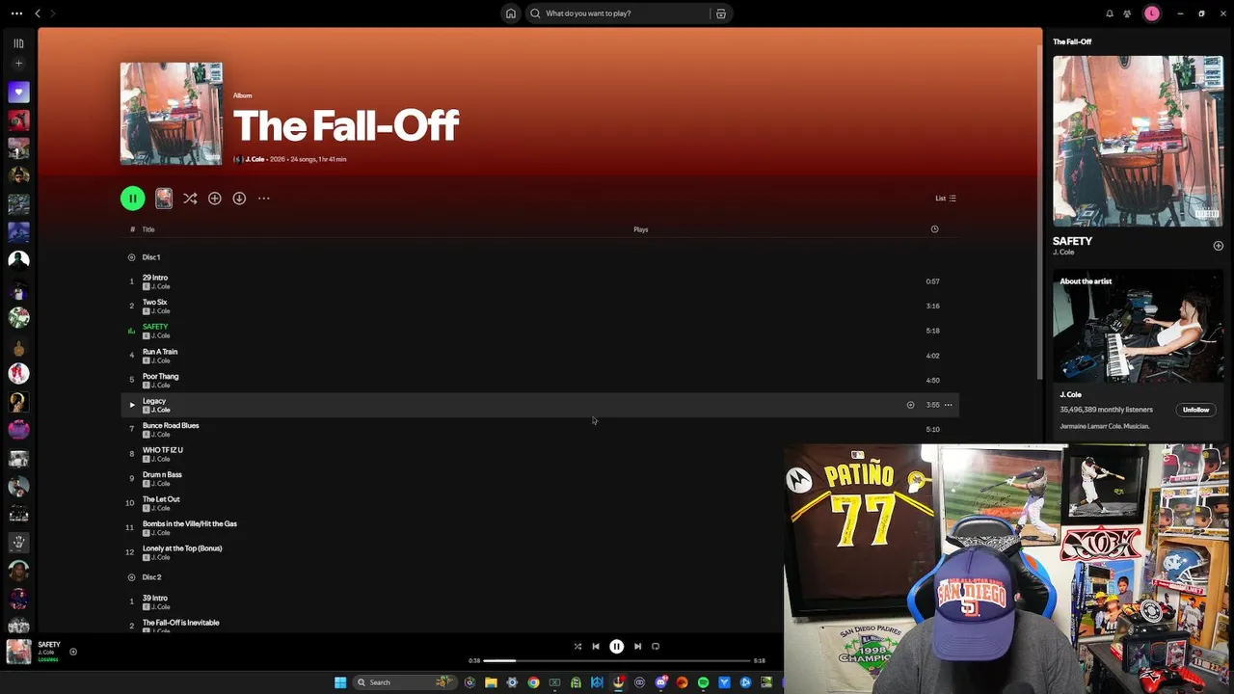The width and height of the screenshot is (1234, 694).
Task: Click the taskbar Search box
Action: click(406, 682)
